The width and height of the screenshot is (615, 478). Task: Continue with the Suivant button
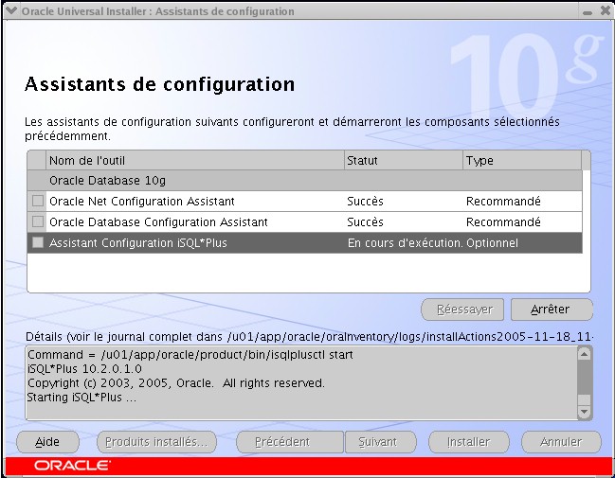tap(380, 442)
